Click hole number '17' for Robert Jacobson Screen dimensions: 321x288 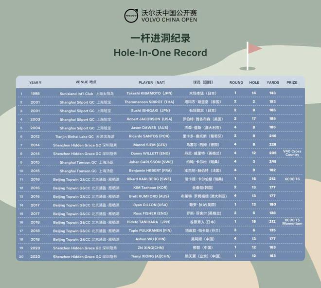[x=254, y=119]
